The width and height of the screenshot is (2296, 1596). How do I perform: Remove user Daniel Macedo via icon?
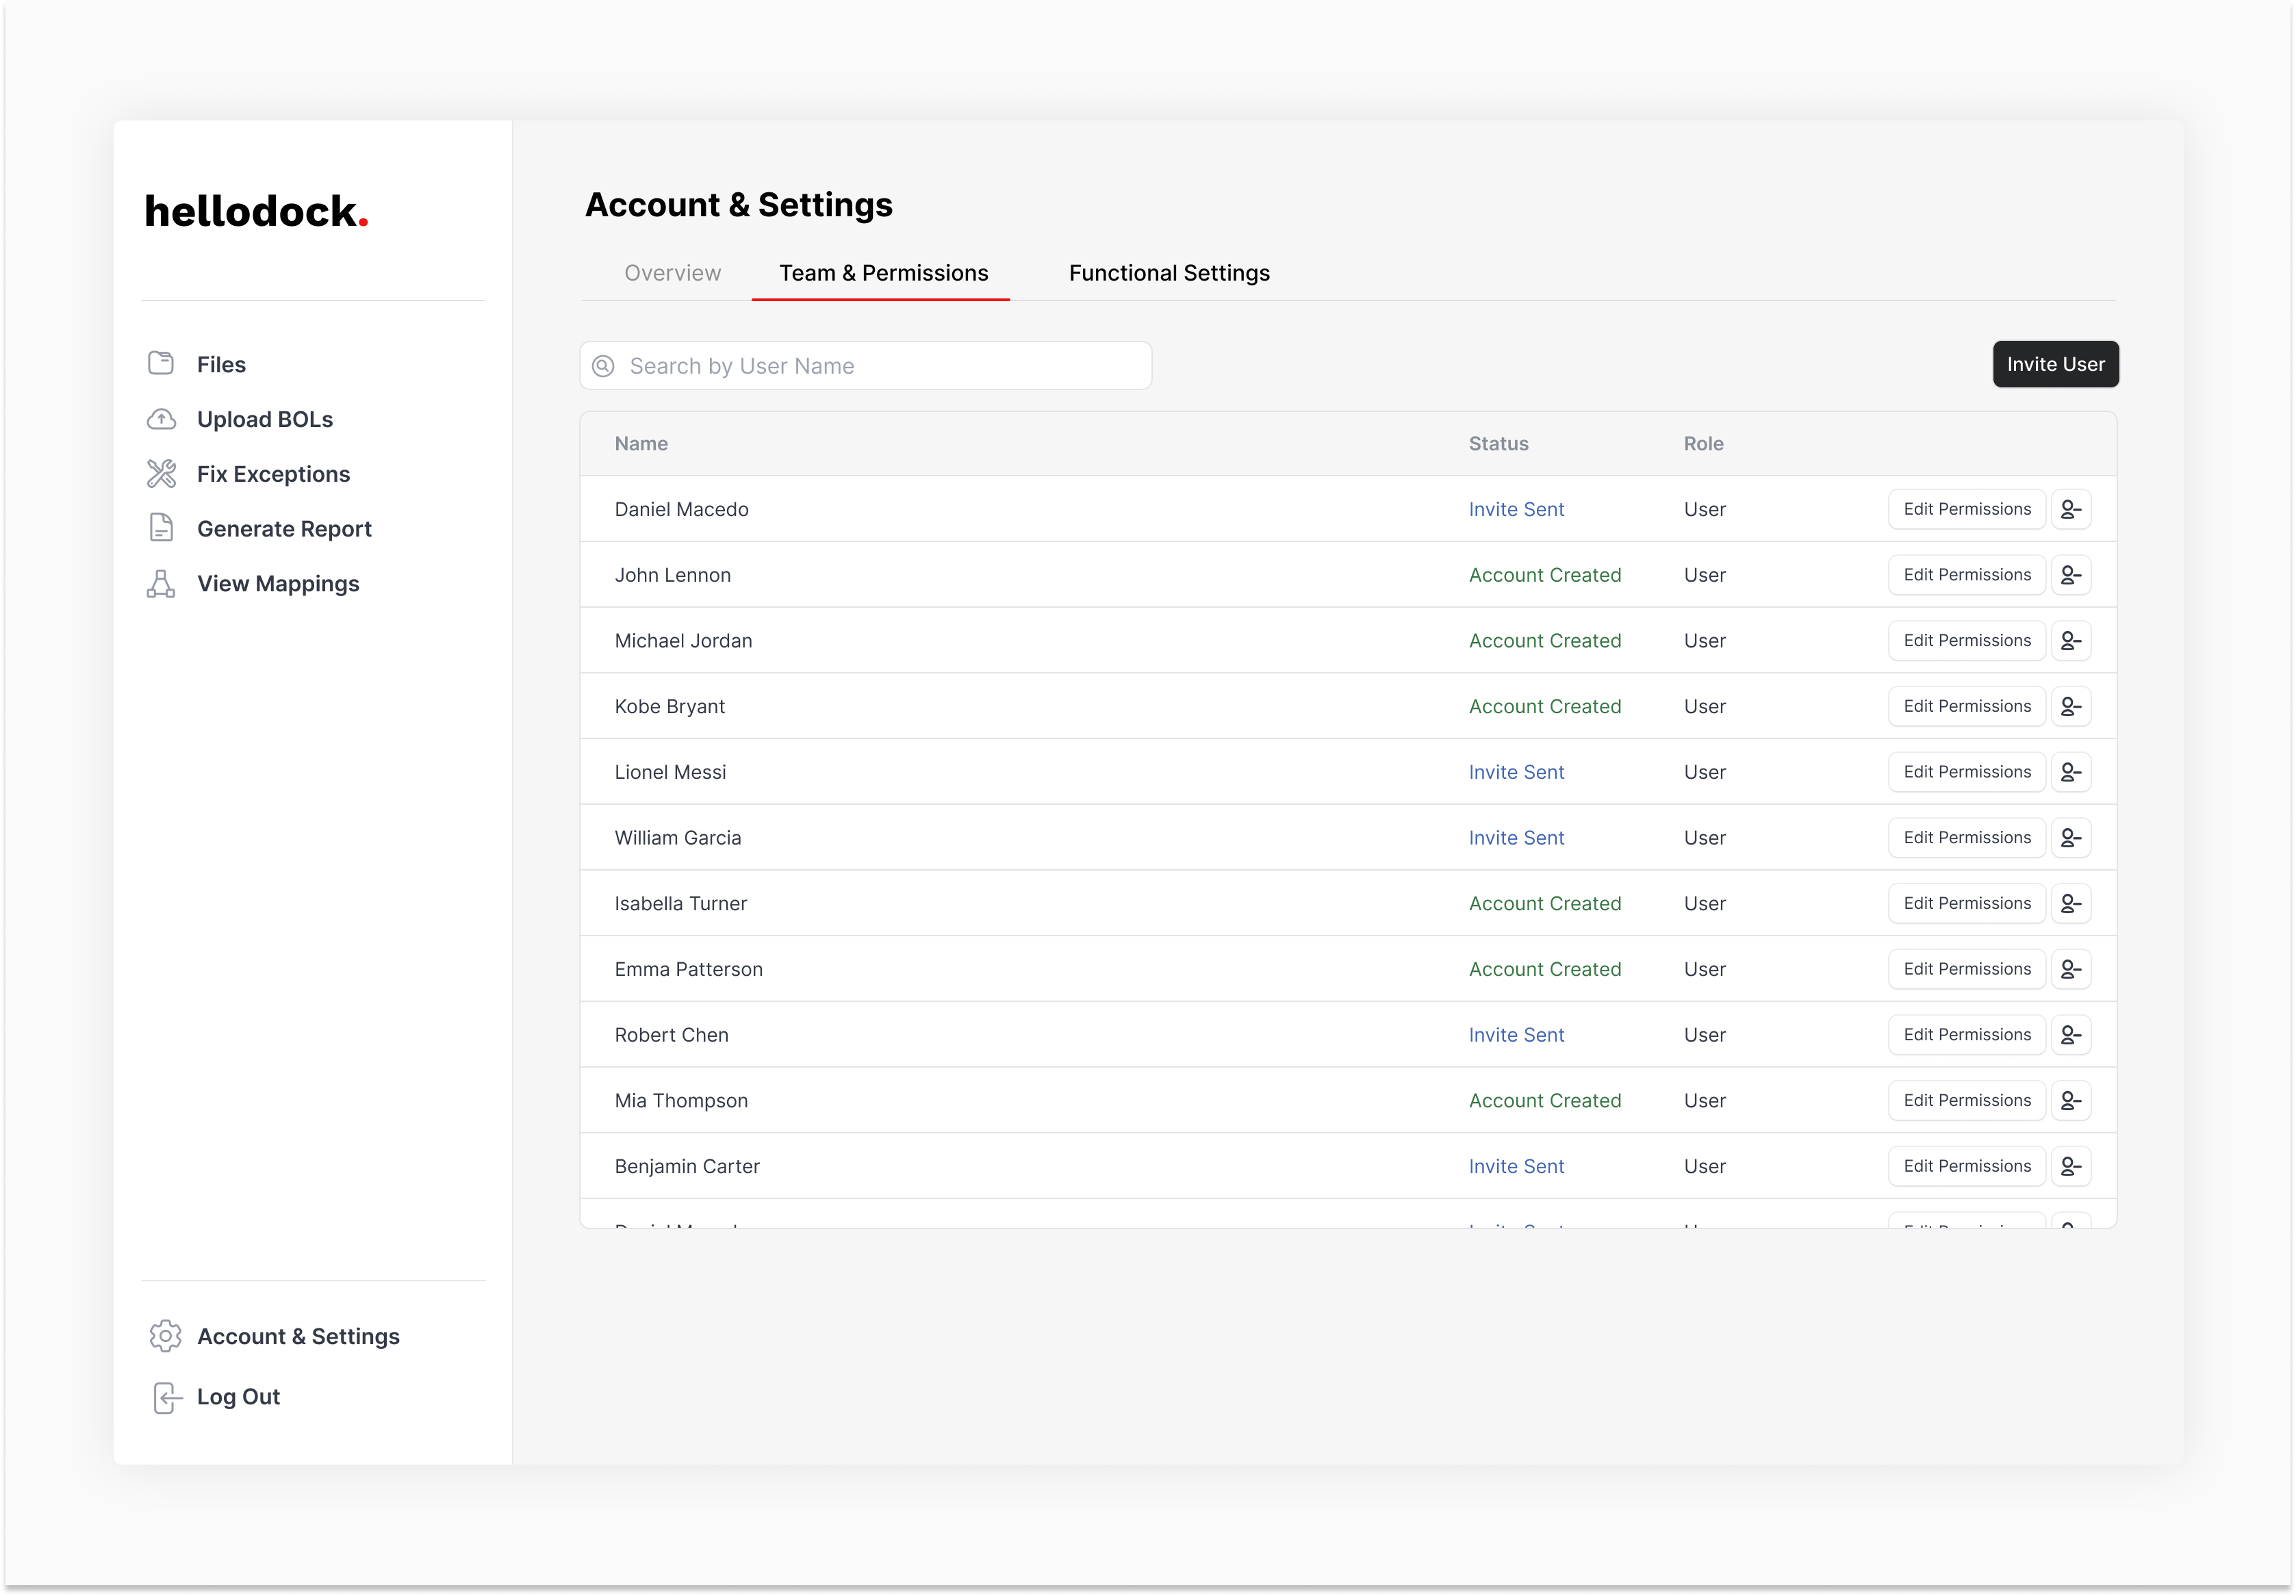[x=2071, y=509]
